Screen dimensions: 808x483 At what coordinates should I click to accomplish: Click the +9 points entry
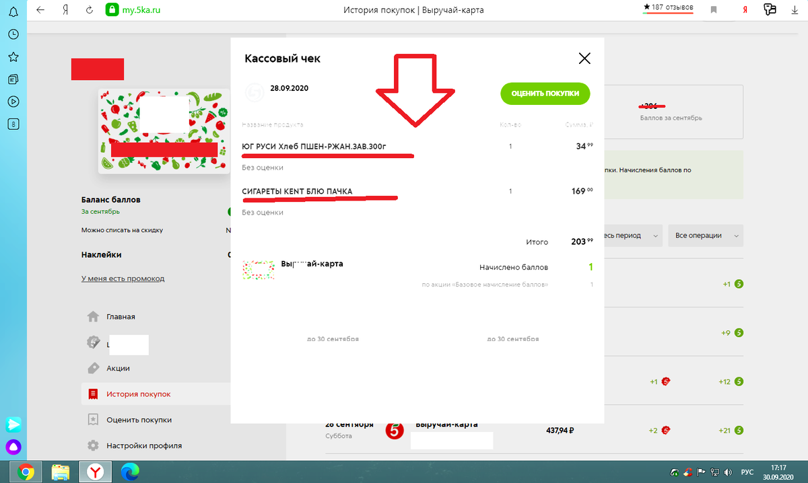[x=732, y=332]
